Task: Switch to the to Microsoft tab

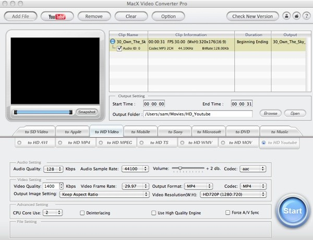Action: pos(209,132)
